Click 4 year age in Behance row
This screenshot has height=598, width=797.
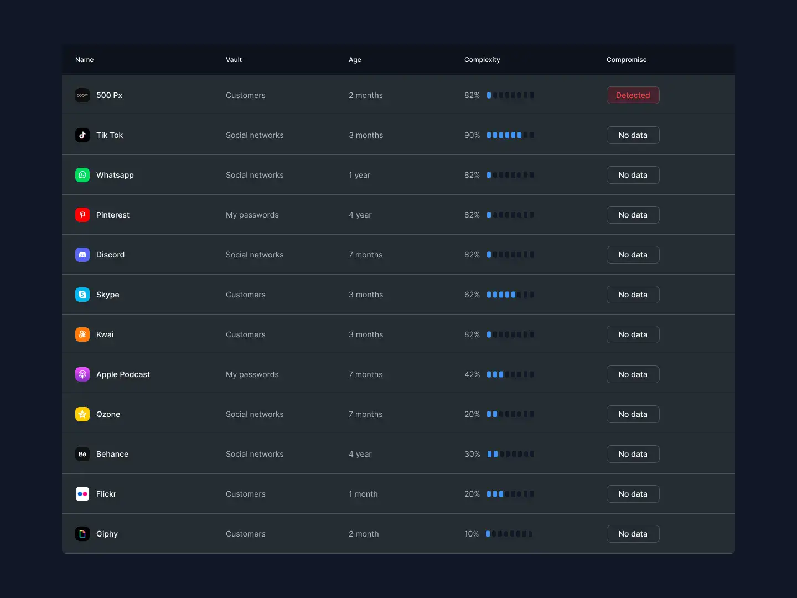(360, 454)
